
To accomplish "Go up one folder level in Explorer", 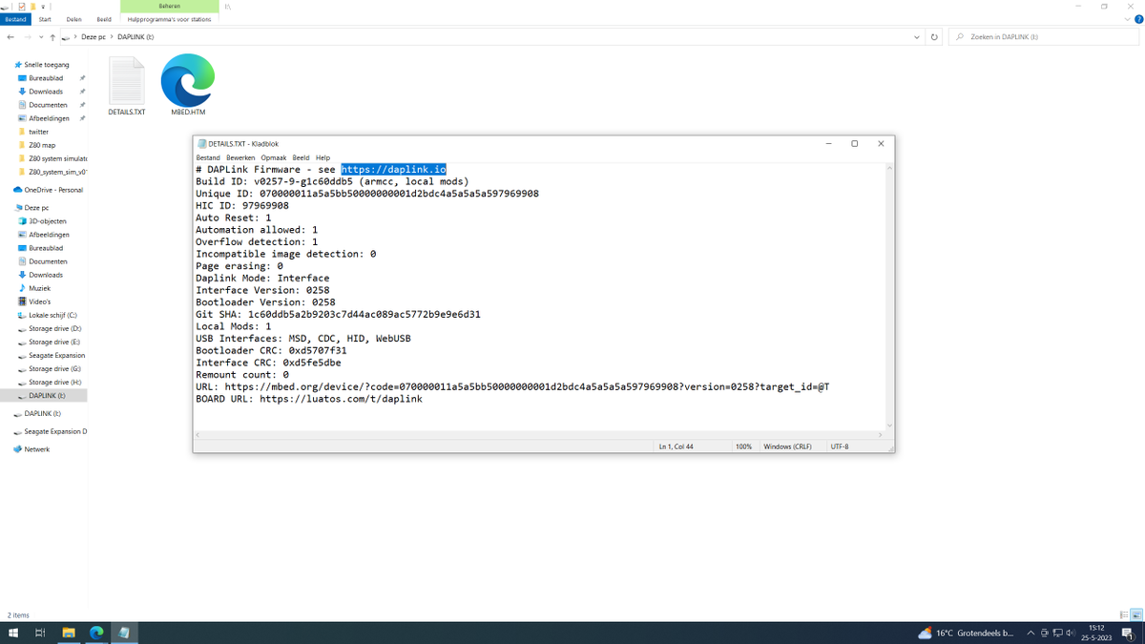I will pyautogui.click(x=52, y=37).
